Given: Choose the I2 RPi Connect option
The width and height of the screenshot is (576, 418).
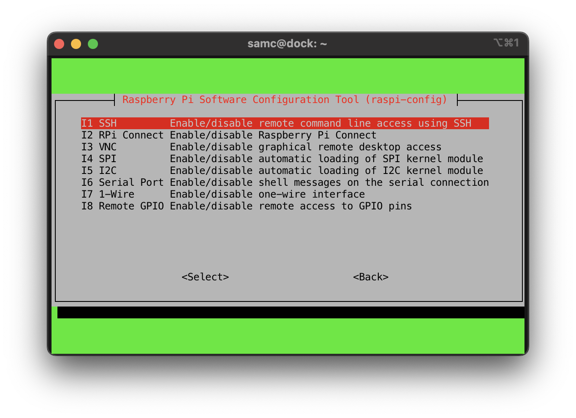Looking at the screenshot, I should (228, 135).
